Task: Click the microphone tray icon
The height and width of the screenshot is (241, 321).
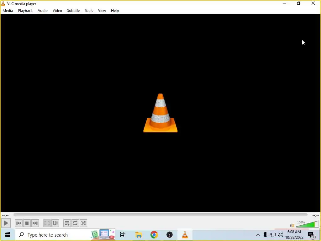Action: coord(265,235)
